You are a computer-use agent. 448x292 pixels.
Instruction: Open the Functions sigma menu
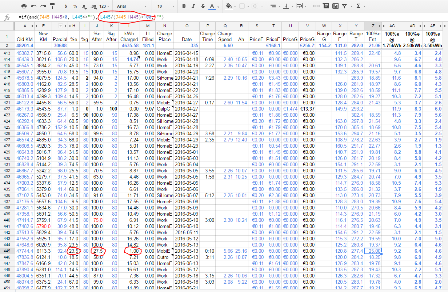click(359, 6)
